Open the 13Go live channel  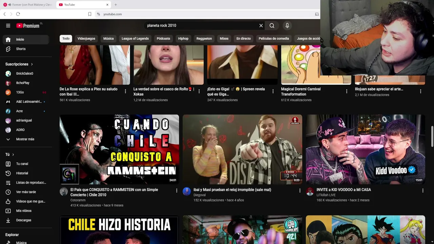click(26, 92)
